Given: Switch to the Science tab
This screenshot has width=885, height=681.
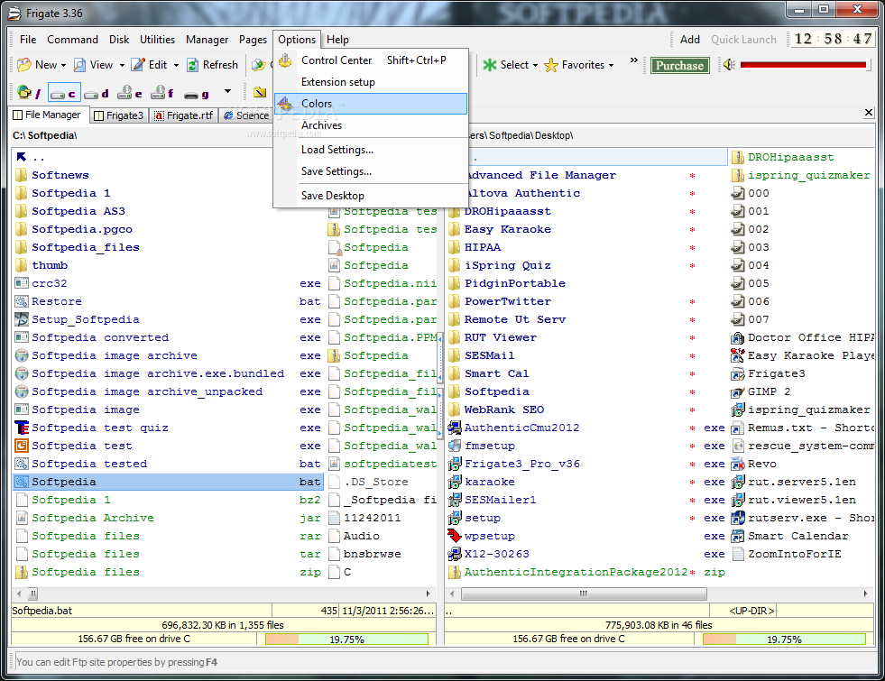Looking at the screenshot, I should (246, 115).
